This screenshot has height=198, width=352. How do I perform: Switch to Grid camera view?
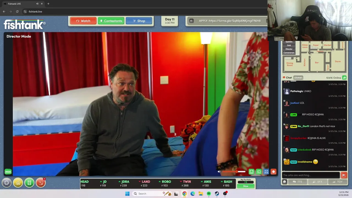pos(289,45)
